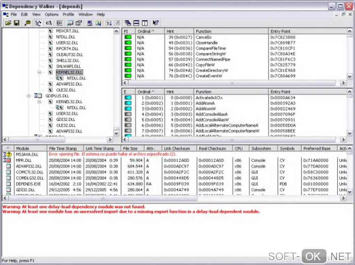Open the Edit menu

(x=24, y=15)
